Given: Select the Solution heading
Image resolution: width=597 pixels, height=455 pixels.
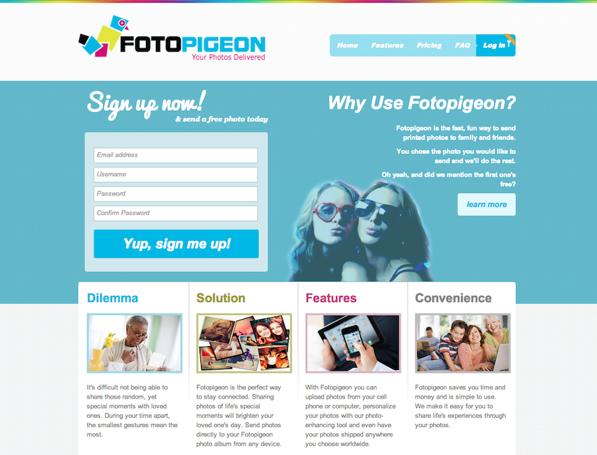Looking at the screenshot, I should (x=221, y=298).
